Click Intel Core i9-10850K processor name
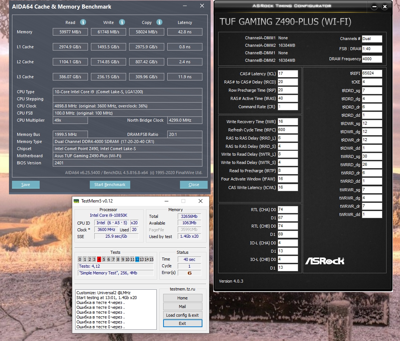This screenshot has height=341, width=400. (x=109, y=215)
